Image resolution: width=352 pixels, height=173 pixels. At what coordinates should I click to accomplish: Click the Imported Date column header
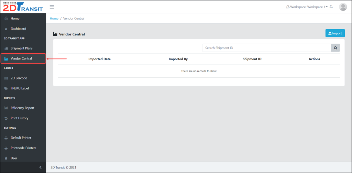[x=99, y=59]
